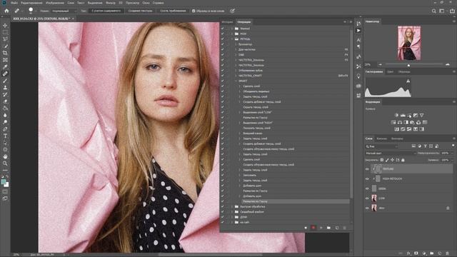
Task: Select 'Соотв. приближения' type option
Action: 173,11
